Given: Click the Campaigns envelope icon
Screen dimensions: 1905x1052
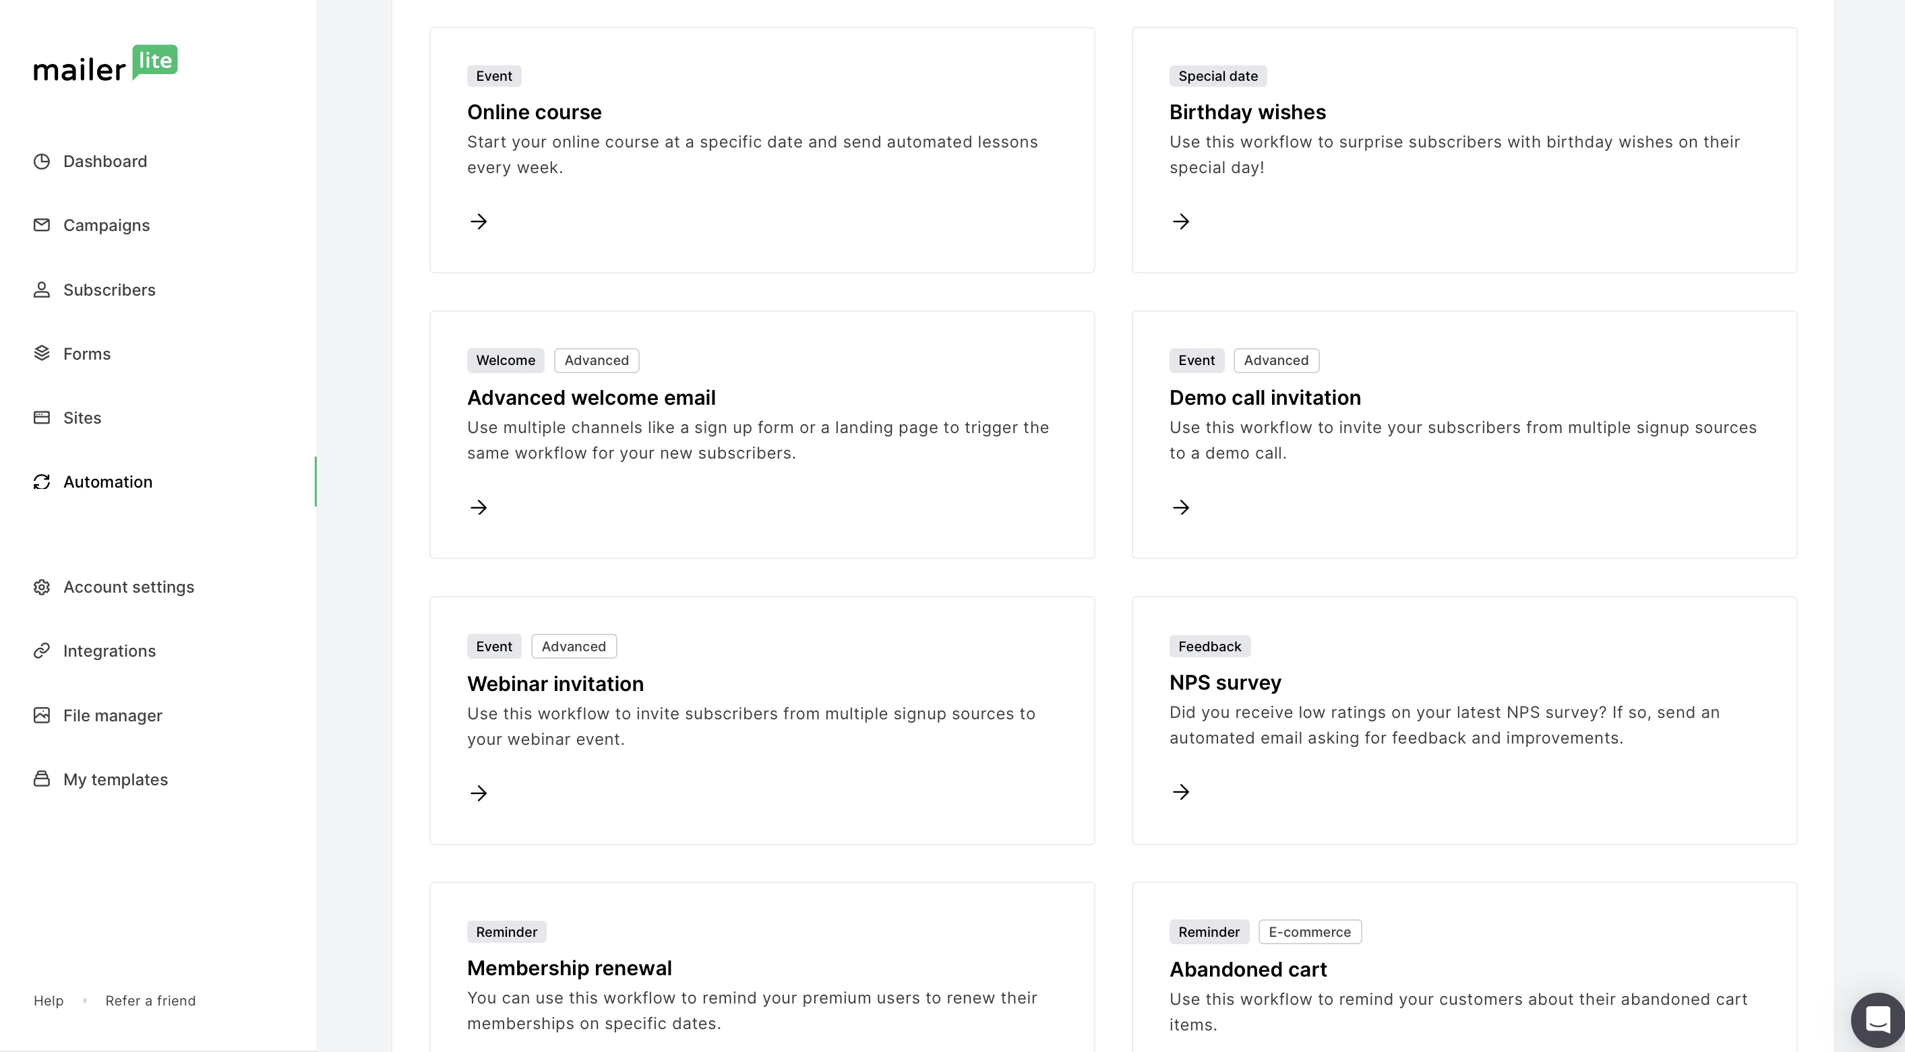Looking at the screenshot, I should (x=42, y=224).
